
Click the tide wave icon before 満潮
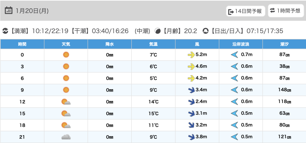[5, 31]
